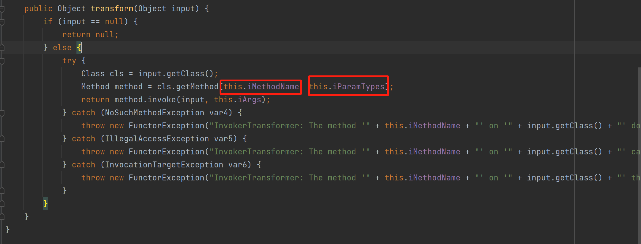The image size is (641, 244).
Task: Click the getMethod call
Action: pos(197,87)
